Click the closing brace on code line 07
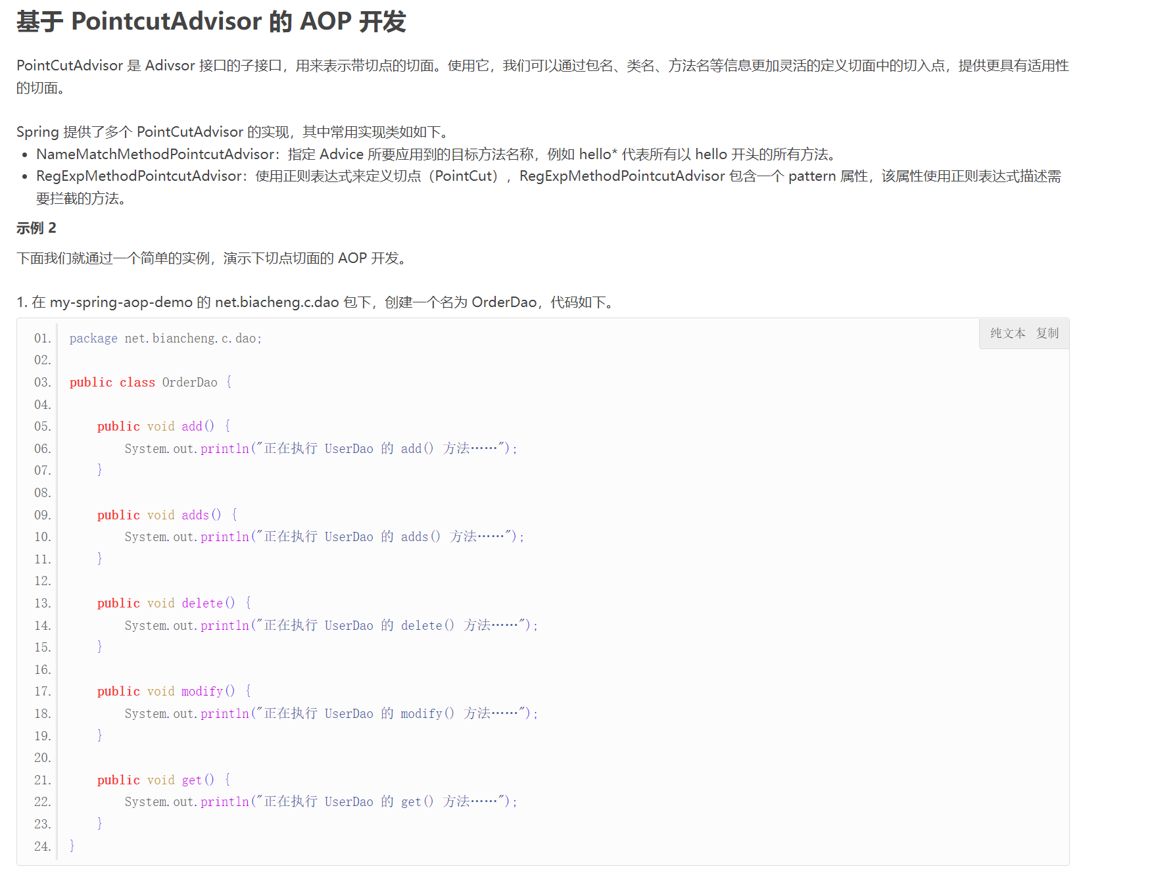Viewport: 1152px width, 881px height. coord(100,470)
